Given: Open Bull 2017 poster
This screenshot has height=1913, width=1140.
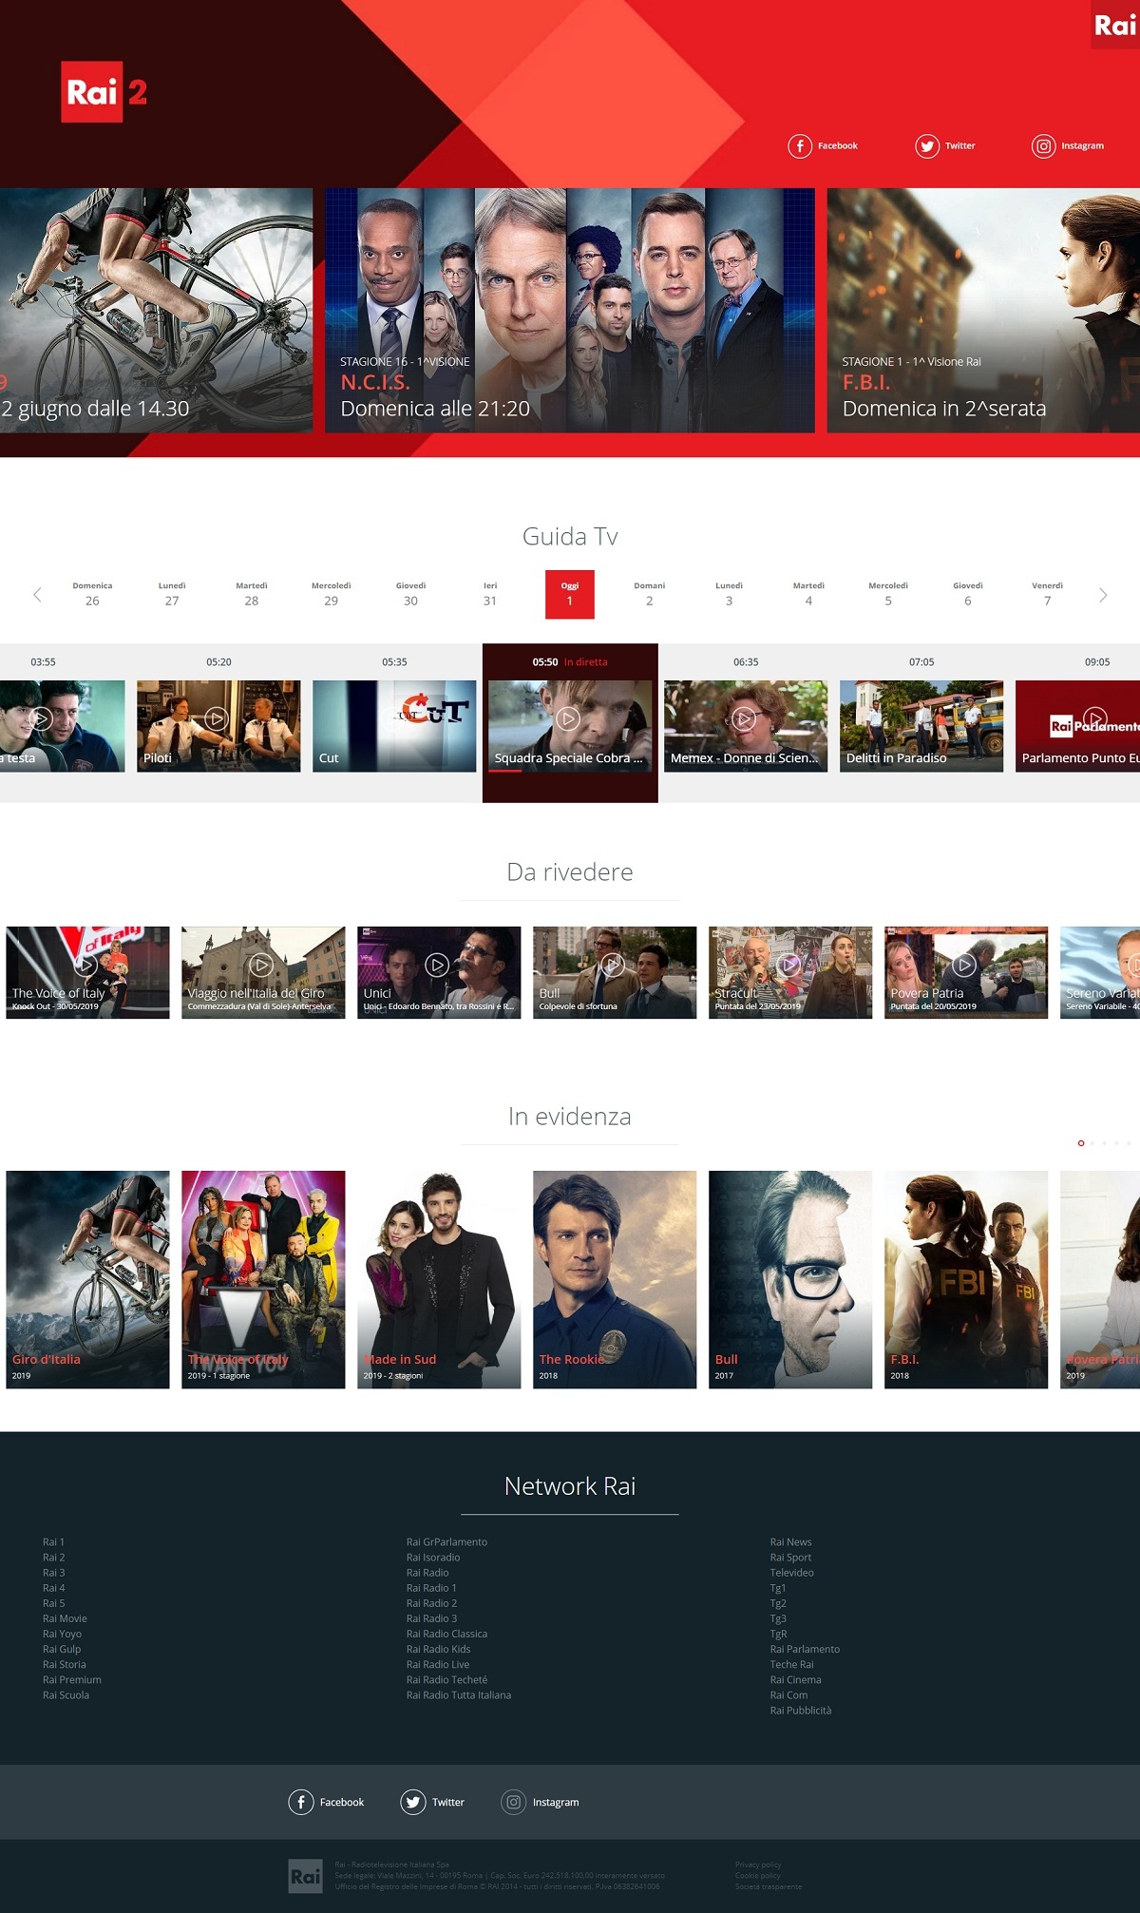Looking at the screenshot, I should pyautogui.click(x=790, y=1279).
